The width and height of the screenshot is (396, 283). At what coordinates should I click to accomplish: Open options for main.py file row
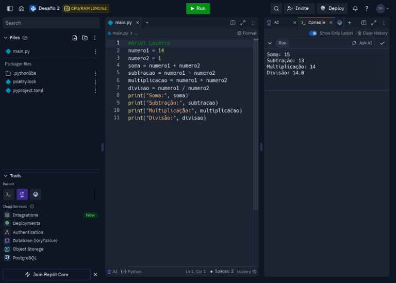95,52
